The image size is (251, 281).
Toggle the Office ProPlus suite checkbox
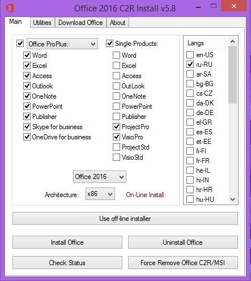click(20, 43)
